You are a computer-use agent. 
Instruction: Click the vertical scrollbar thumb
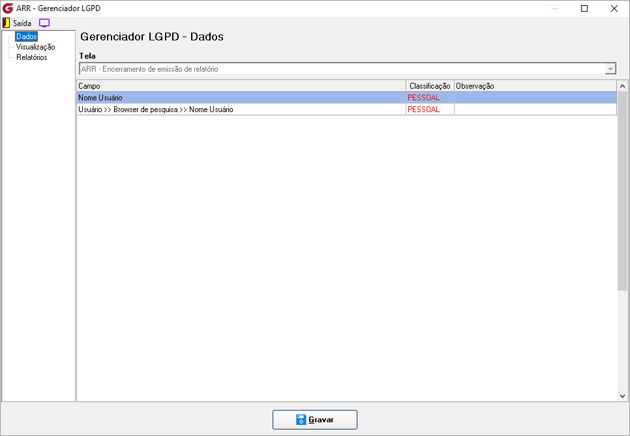pos(622,191)
